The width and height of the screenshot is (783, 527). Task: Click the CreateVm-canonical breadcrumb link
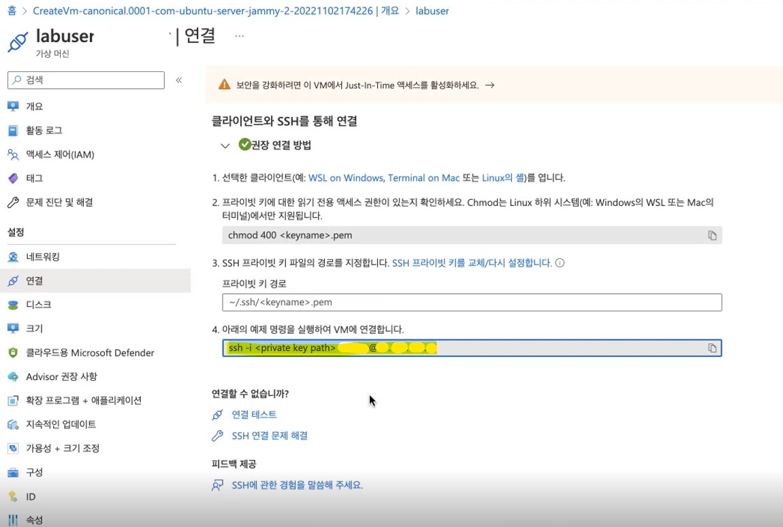pyautogui.click(x=216, y=10)
